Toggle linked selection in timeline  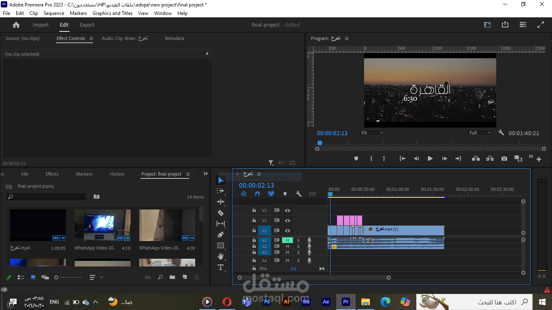point(271,194)
